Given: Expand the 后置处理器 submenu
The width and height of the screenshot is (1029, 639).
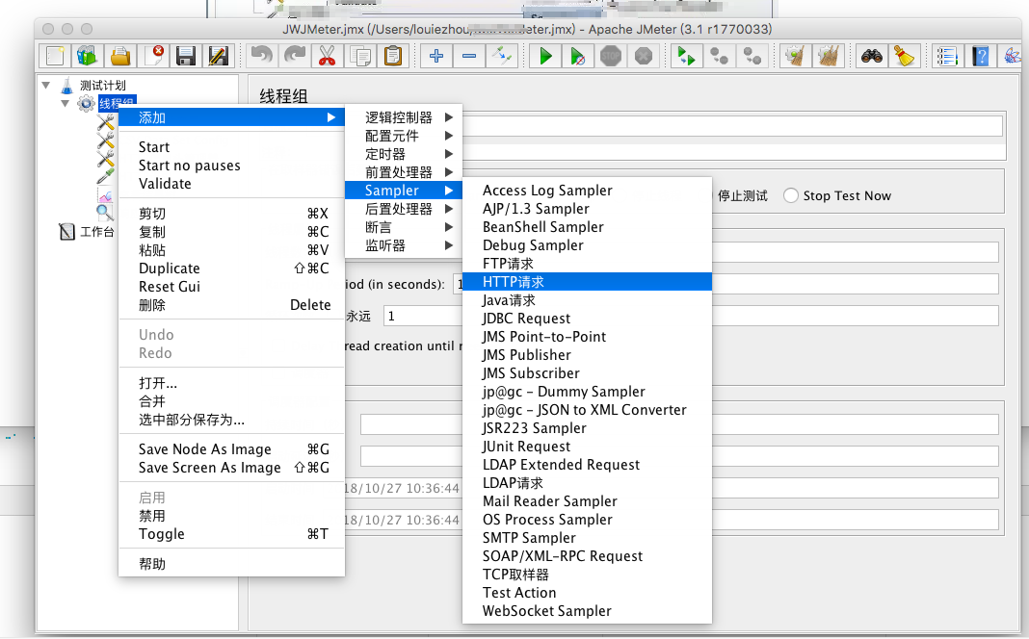Looking at the screenshot, I should 404,209.
